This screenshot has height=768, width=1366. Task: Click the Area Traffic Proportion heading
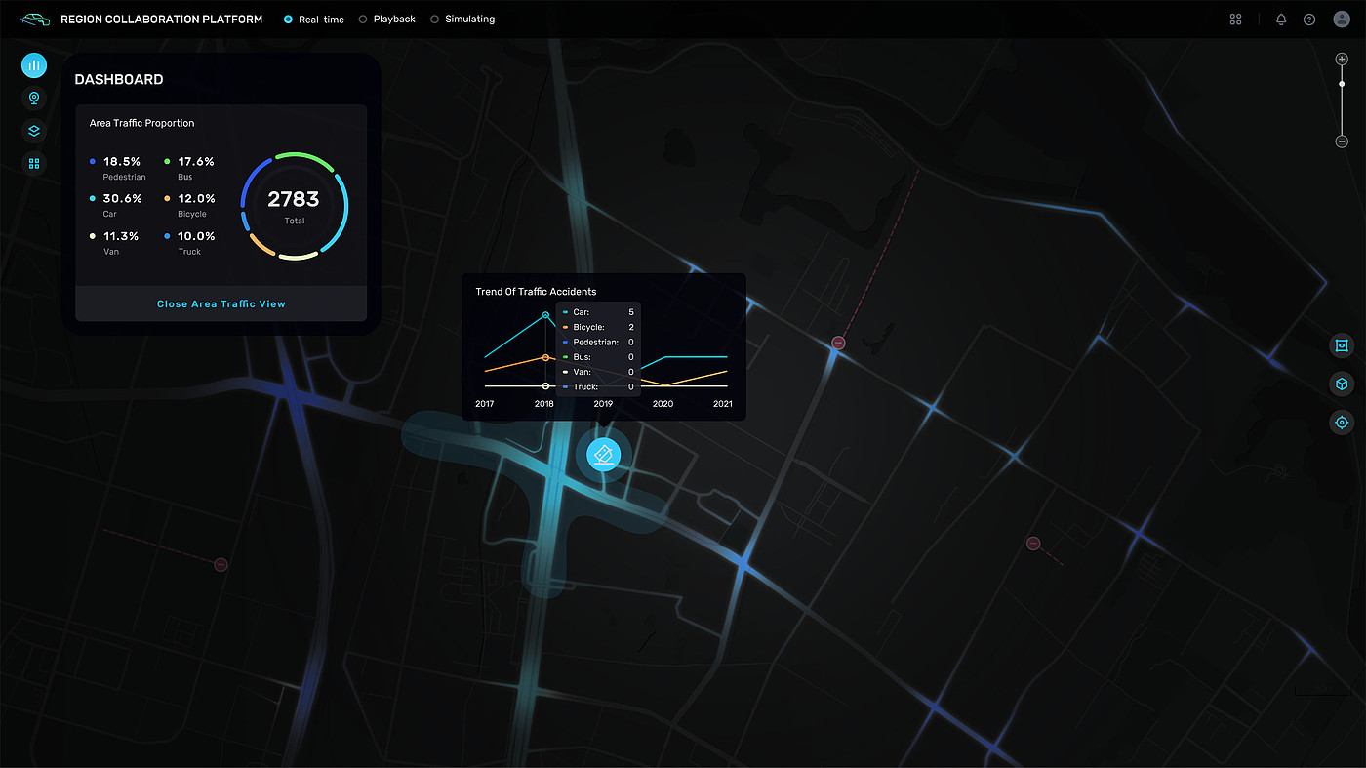[x=142, y=123]
